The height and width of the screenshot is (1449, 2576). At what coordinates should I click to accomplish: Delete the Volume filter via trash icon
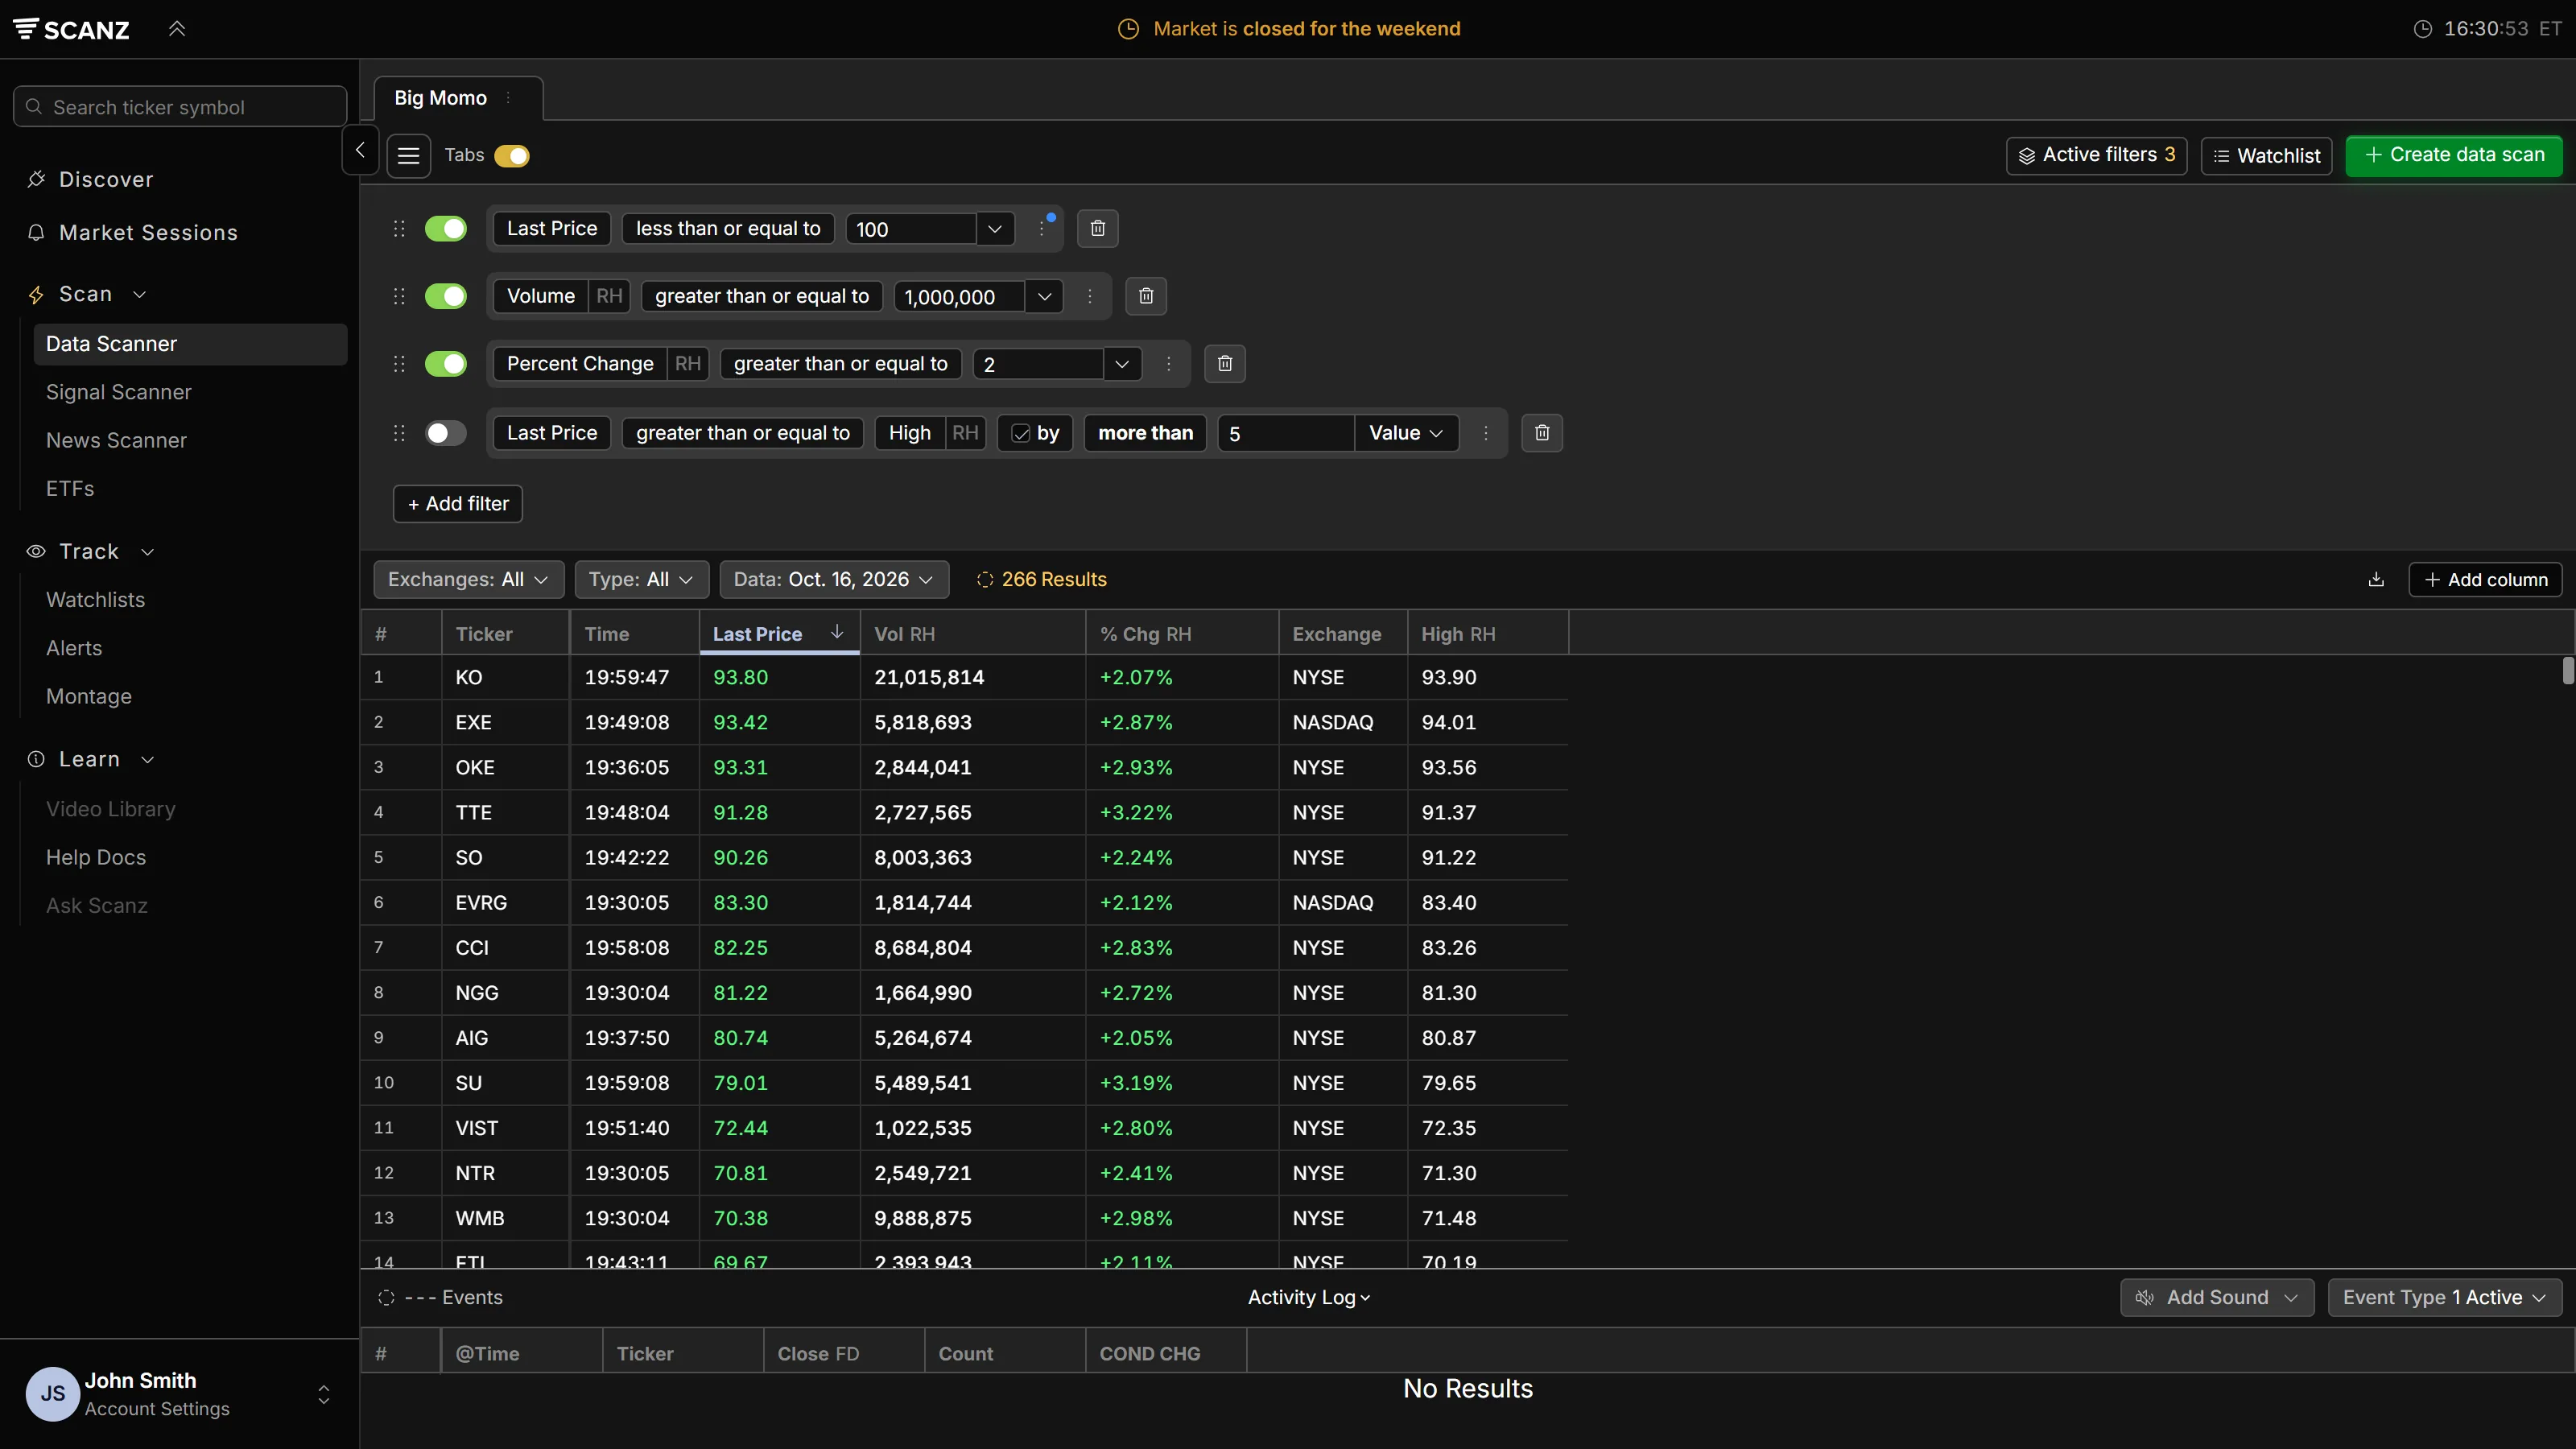coord(1146,296)
